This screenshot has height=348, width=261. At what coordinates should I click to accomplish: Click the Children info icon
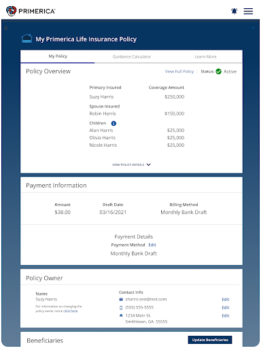pos(114,123)
